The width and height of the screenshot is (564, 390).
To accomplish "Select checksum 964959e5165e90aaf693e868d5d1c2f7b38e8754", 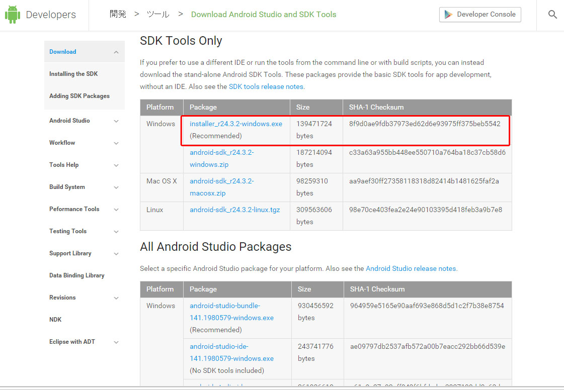I will [x=427, y=306].
